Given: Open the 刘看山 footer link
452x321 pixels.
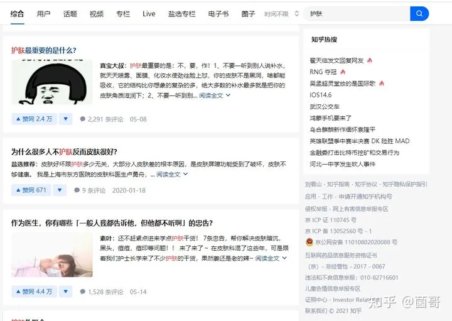Looking at the screenshot, I should (x=313, y=184).
